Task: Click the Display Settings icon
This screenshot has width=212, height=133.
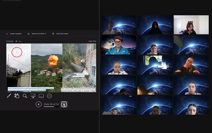Action: (28, 34)
